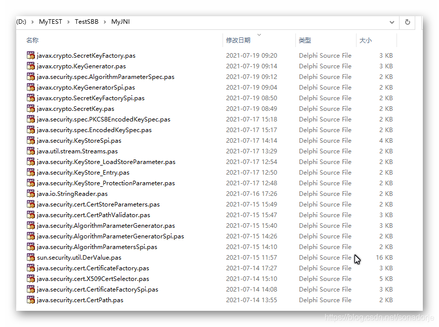Click the java.security.KeyStoreSpi.pas file icon
Screen dimensions: 439x327
click(x=30, y=140)
